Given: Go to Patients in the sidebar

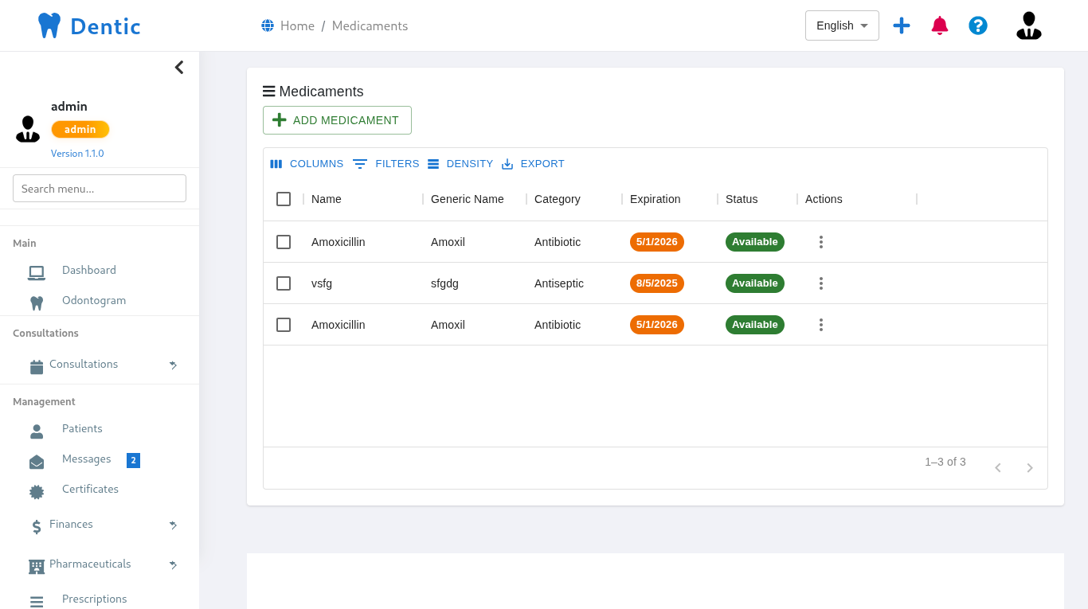Looking at the screenshot, I should point(82,429).
